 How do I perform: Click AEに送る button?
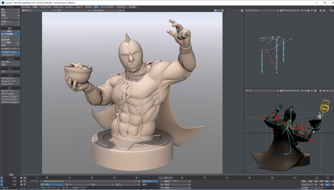[x=10, y=62]
